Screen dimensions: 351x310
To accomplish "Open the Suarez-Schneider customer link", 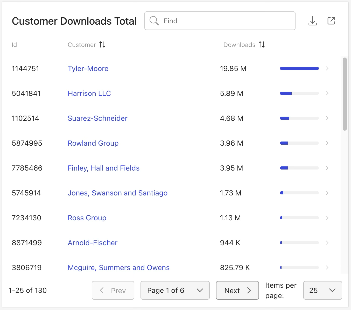I will click(x=98, y=118).
